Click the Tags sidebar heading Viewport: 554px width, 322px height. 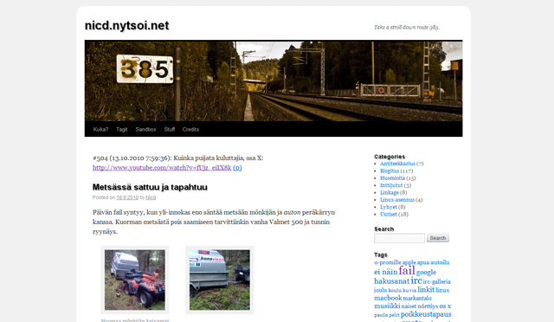[x=381, y=254]
